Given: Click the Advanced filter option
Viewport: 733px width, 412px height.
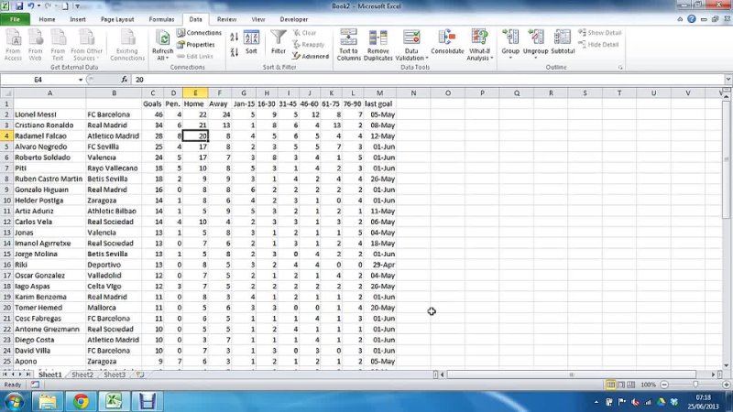Looking at the screenshot, I should pyautogui.click(x=311, y=56).
